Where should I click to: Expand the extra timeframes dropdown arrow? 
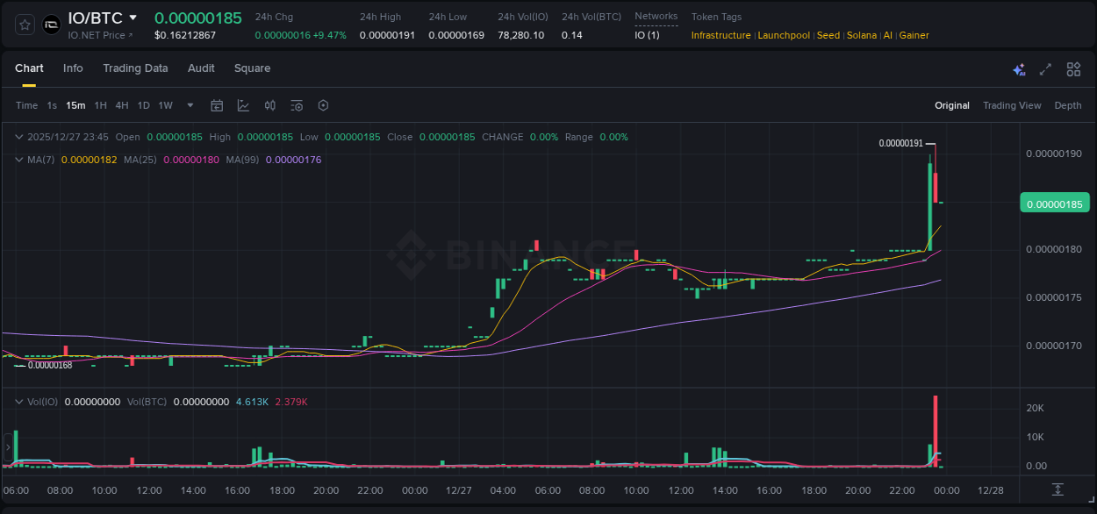(189, 105)
